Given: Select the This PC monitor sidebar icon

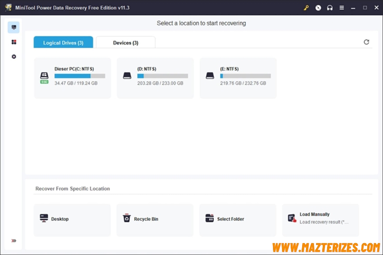Looking at the screenshot, I should click(x=14, y=27).
